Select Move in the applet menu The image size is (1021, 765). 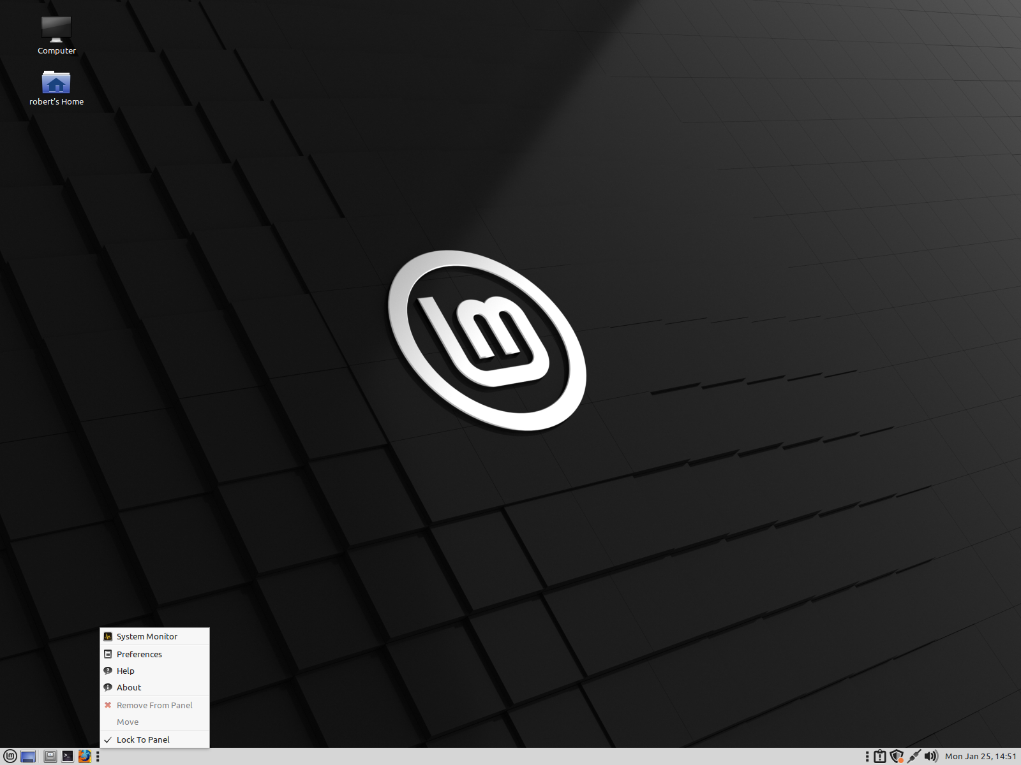[128, 722]
